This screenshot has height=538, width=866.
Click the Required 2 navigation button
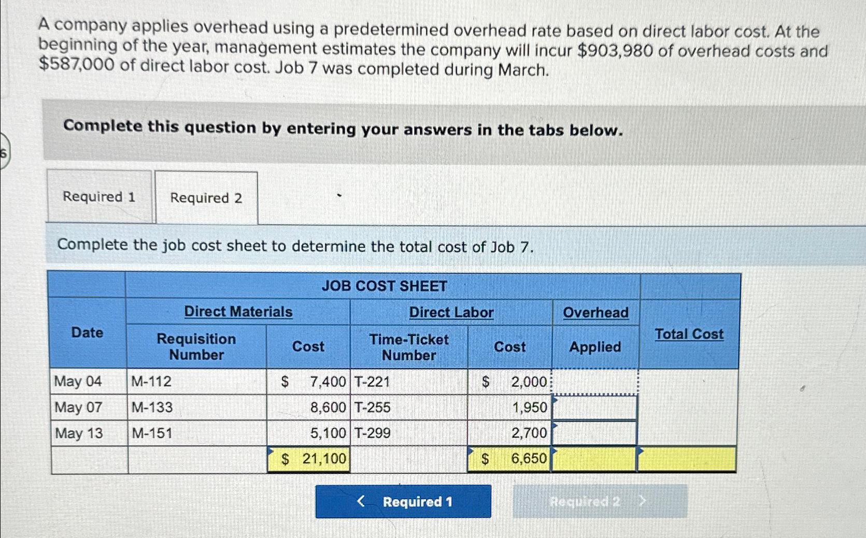click(585, 501)
